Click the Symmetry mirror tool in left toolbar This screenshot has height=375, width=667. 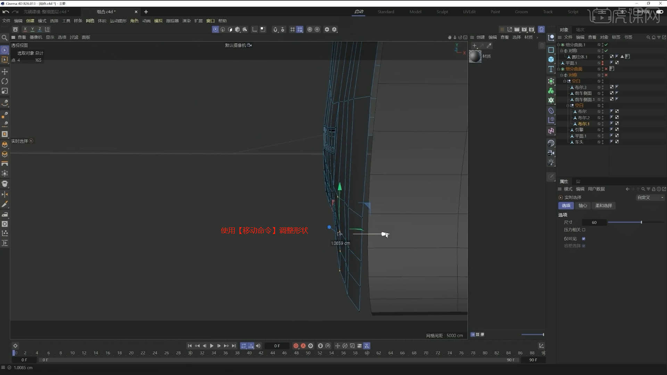[5, 194]
